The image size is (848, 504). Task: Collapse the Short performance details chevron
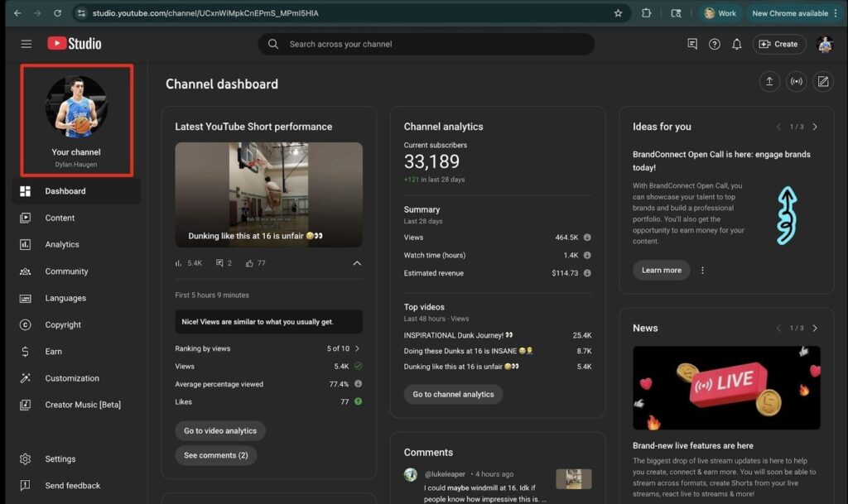(x=357, y=263)
